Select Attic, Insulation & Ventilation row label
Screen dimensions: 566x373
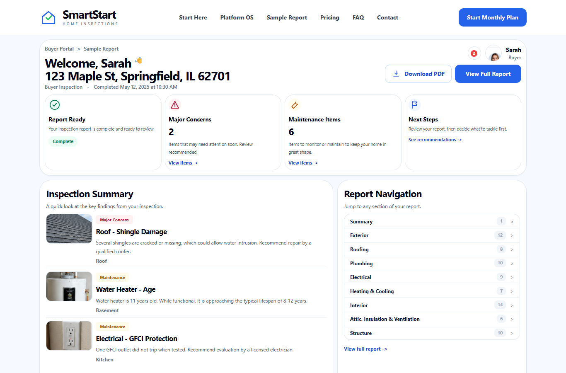(385, 319)
